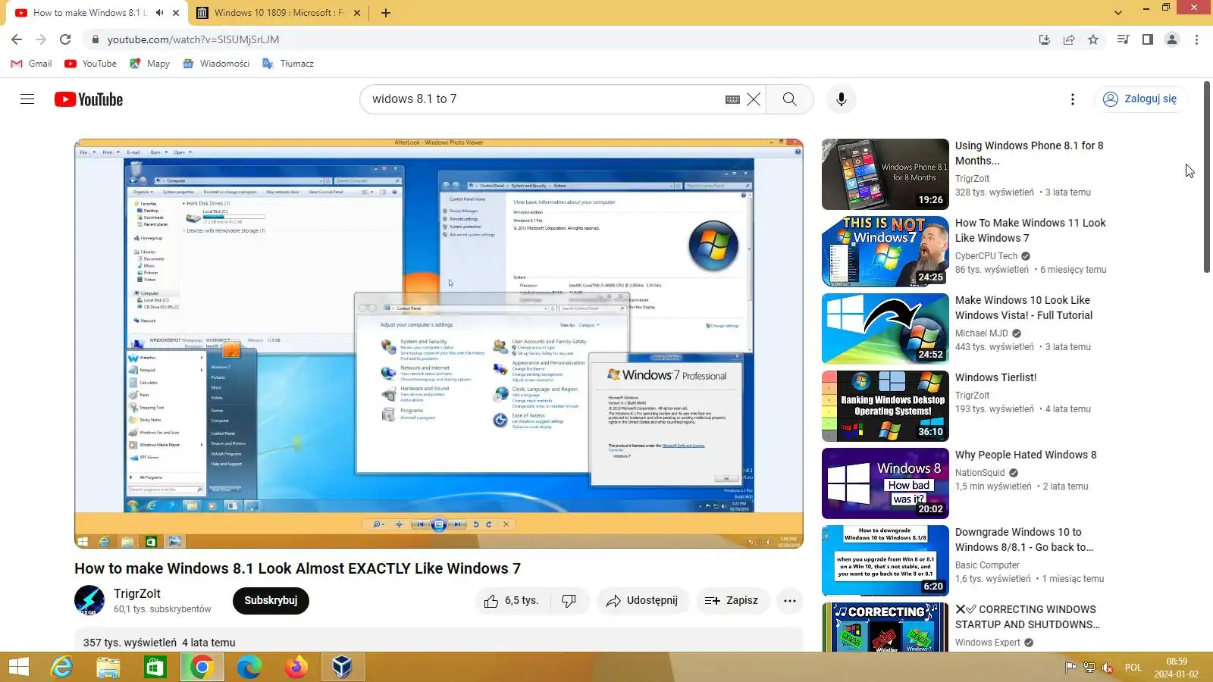Reload the current page
Screen dimensions: 1213x682
tap(65, 39)
